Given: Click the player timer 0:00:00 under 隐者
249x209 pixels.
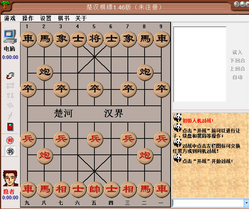Looking at the screenshot, I should [x=10, y=197].
